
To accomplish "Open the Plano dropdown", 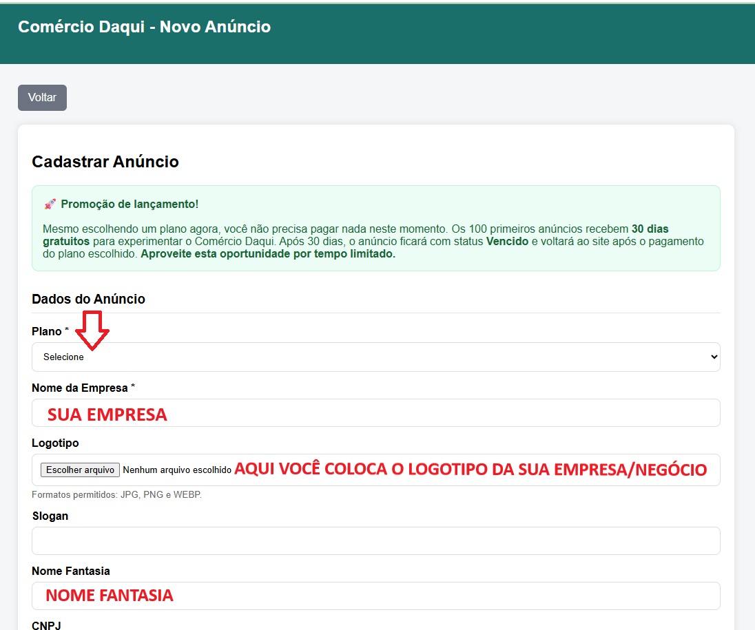I will tap(375, 357).
